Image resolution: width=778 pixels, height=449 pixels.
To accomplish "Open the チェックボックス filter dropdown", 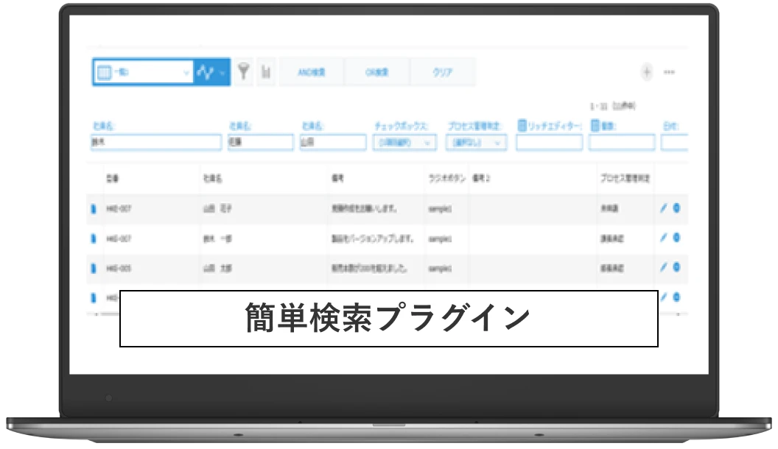I will coord(403,143).
